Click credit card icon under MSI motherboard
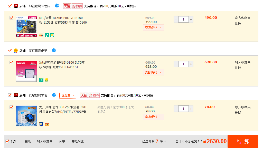Viewport: 263px width, 157px height. tap(41, 35)
